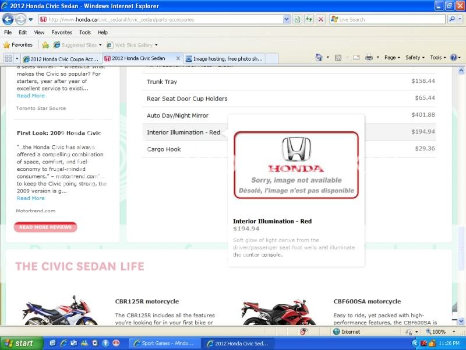Viewport: 466px width, 350px height.
Task: Go forward with the Forward arrow button
Action: (20, 20)
